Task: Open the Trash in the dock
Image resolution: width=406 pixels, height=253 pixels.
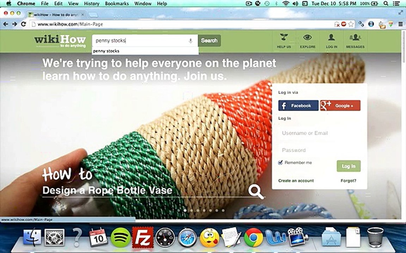Action: 375,237
